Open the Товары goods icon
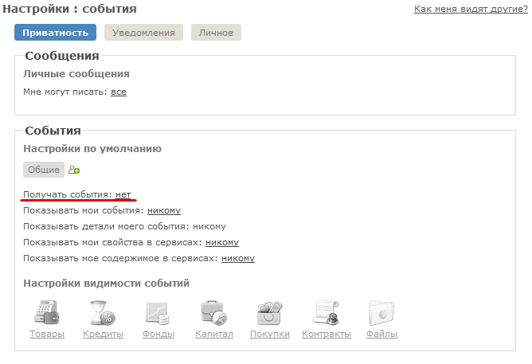Image resolution: width=532 pixels, height=364 pixels. coord(47,312)
